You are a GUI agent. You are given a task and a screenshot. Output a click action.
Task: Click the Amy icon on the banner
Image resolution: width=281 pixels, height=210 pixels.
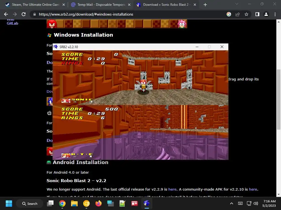click(x=182, y=24)
